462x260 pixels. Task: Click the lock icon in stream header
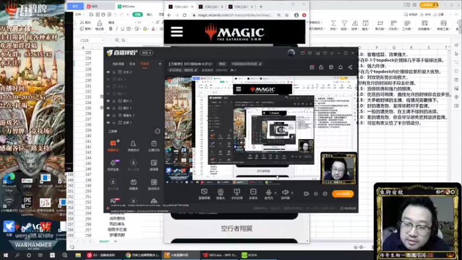(x=321, y=67)
